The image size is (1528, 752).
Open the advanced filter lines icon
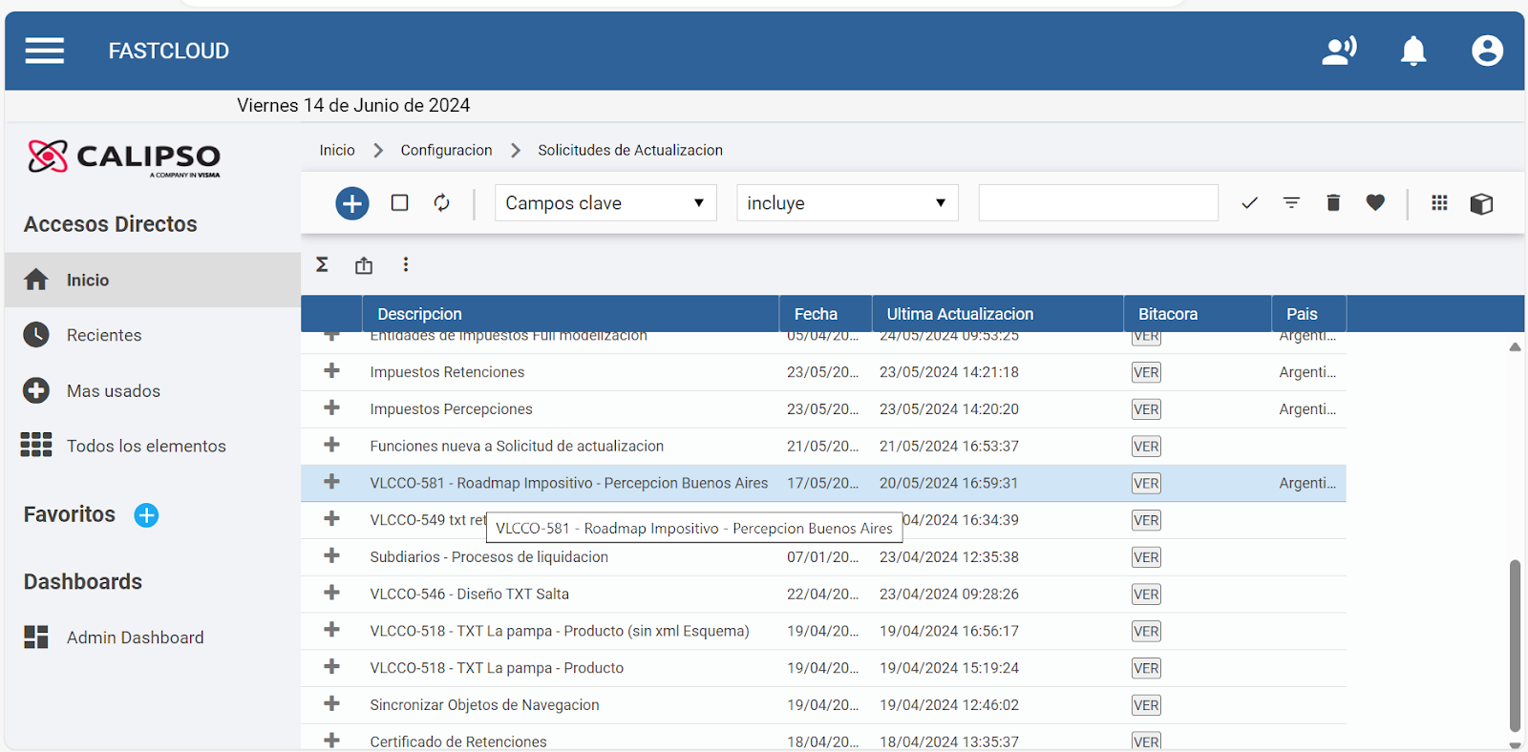click(1291, 203)
